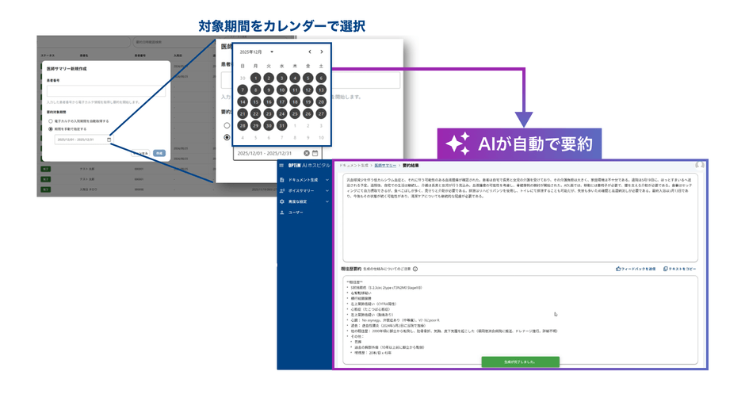Image resolution: width=745 pixels, height=398 pixels.
Task: Open the user avatar at top right
Action: point(699,165)
